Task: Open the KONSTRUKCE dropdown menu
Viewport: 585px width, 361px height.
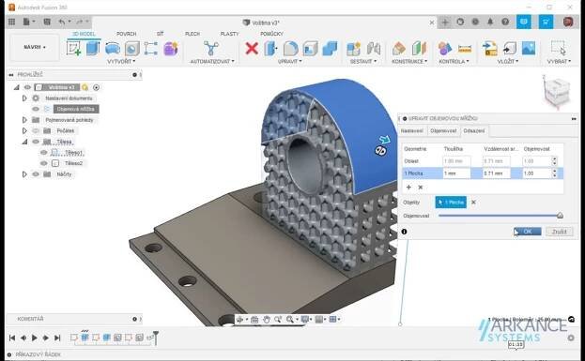Action: click(409, 61)
